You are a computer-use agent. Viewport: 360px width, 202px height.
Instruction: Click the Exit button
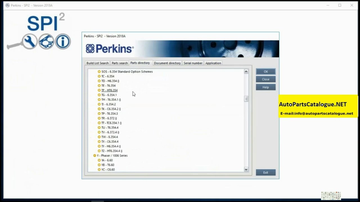tap(266, 173)
